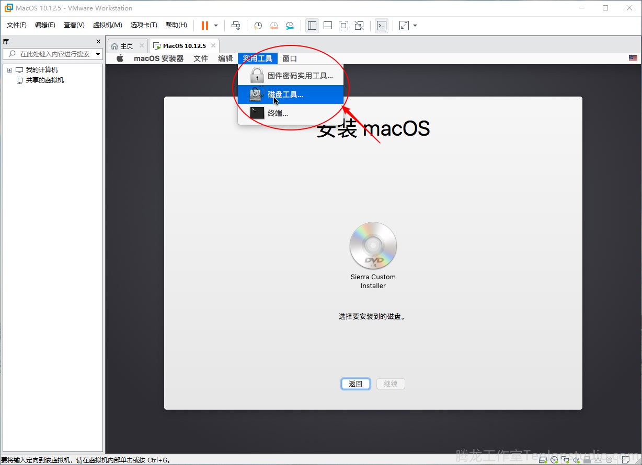Click the message log status bar icon
Viewport: 642px width, 465px height.
pos(626,460)
